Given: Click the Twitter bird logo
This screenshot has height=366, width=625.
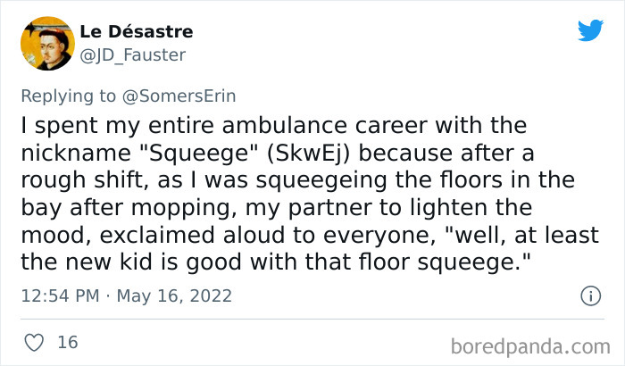Looking at the screenshot, I should (x=590, y=30).
